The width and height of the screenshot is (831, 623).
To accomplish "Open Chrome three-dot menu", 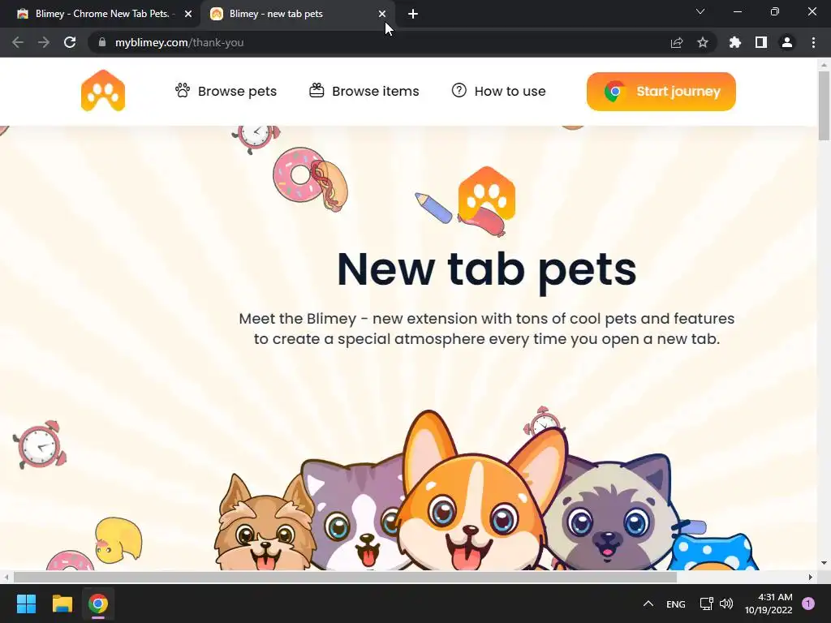I will [813, 42].
